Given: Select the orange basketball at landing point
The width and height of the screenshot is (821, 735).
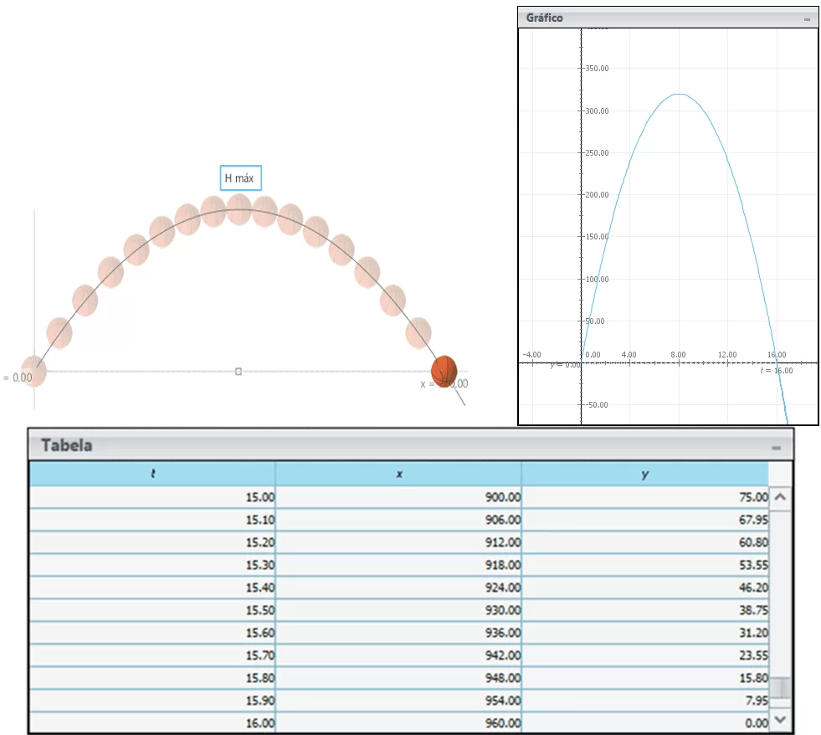Looking at the screenshot, I should (x=444, y=371).
